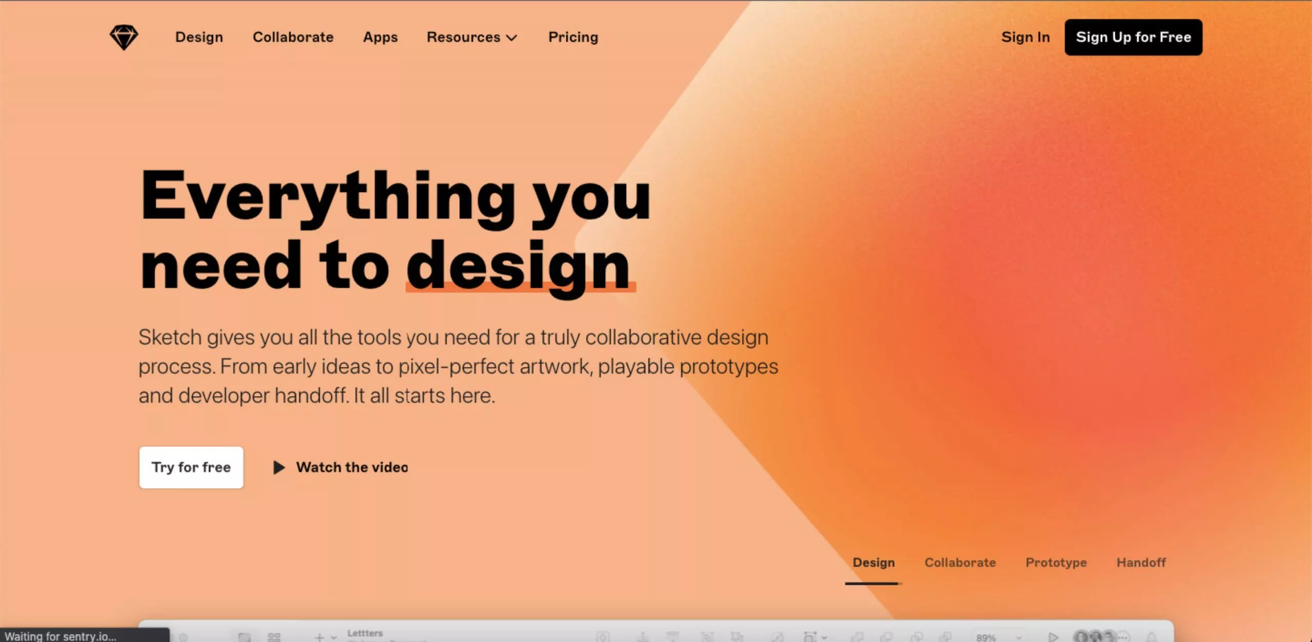Open the Collaborate nav link in header
1312x642 pixels.
[293, 37]
